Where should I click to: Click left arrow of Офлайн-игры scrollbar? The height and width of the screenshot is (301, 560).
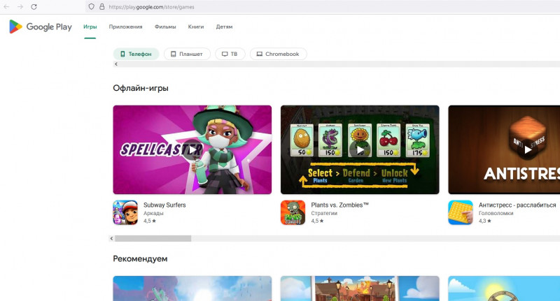click(111, 238)
